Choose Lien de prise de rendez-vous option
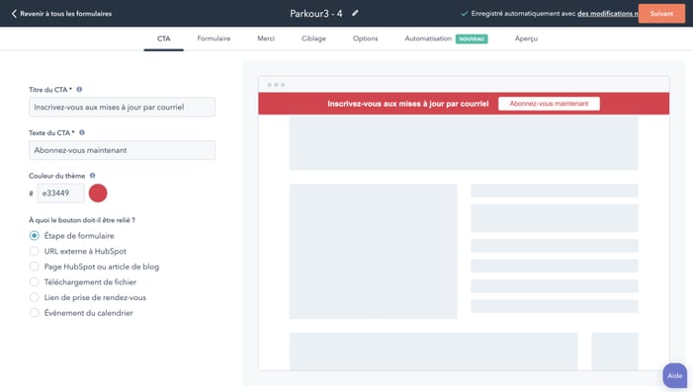 coord(34,297)
